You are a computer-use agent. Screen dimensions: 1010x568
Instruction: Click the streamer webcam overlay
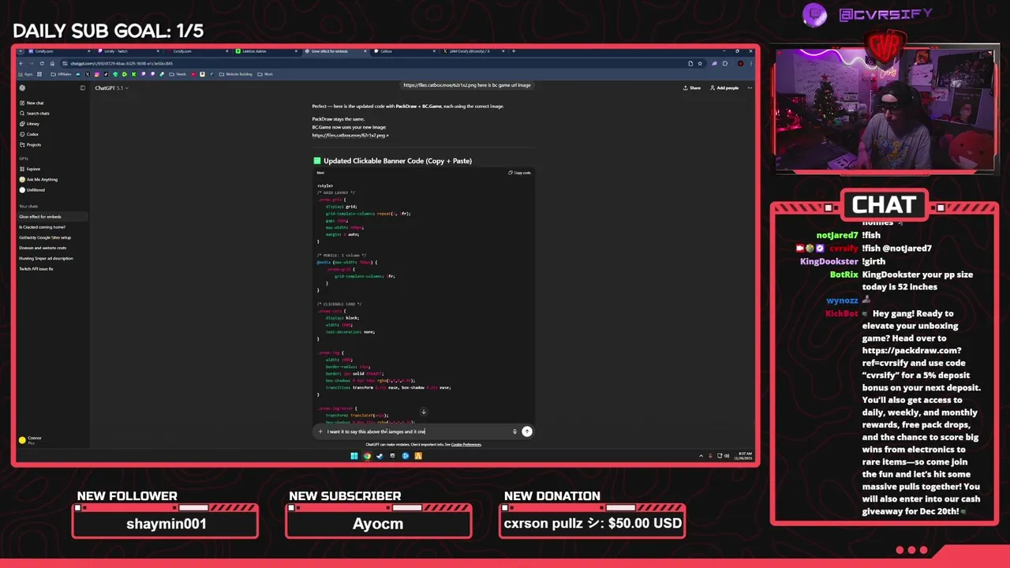tap(884, 110)
